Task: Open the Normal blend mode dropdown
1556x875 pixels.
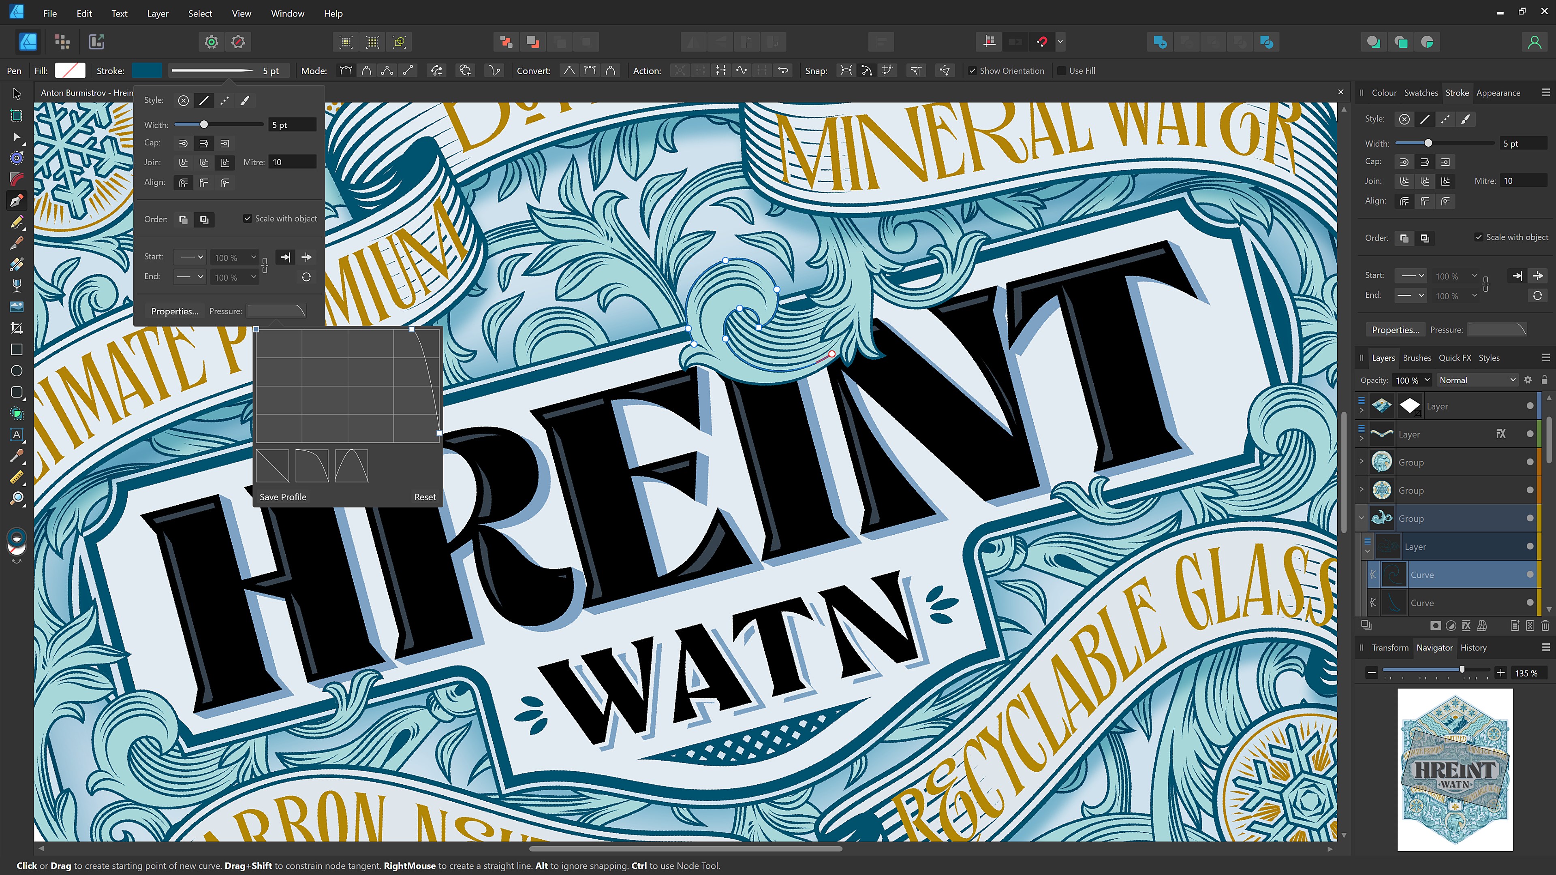Action: pyautogui.click(x=1476, y=380)
